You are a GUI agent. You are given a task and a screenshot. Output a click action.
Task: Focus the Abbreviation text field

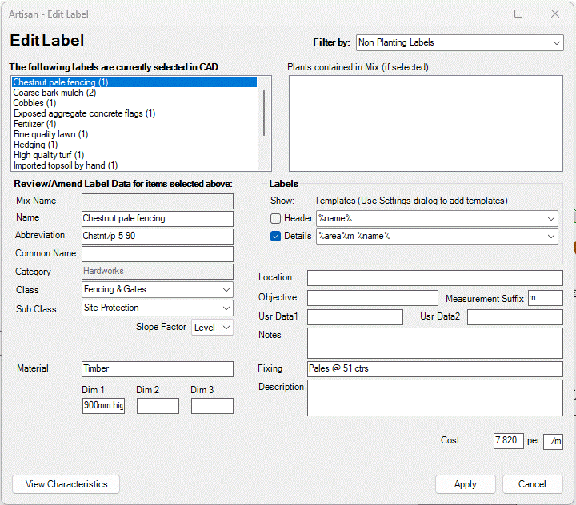point(158,237)
